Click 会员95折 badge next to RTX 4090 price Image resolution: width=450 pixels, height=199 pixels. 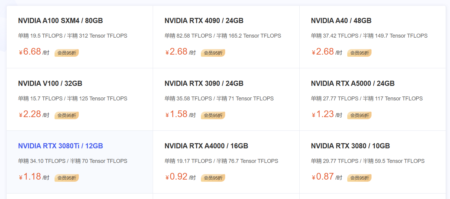coord(213,53)
